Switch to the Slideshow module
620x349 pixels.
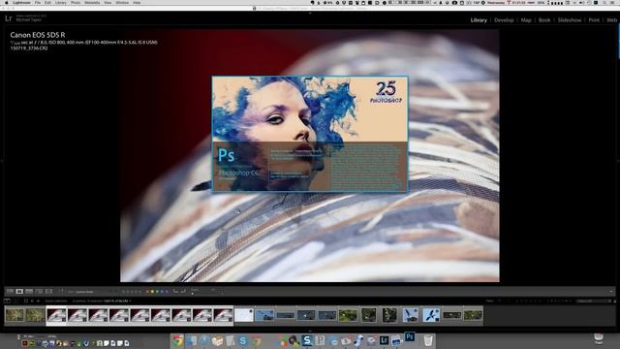(570, 19)
